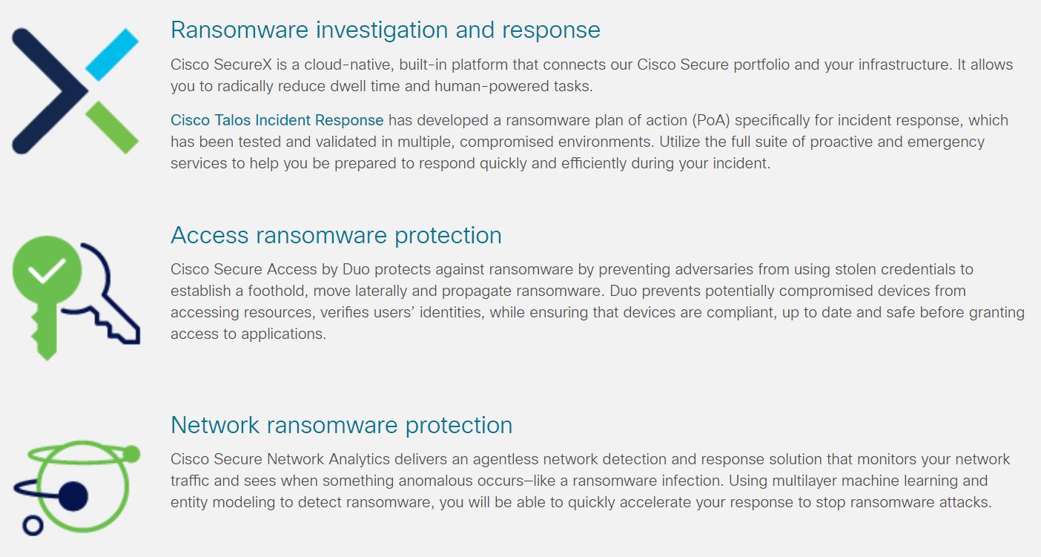Image resolution: width=1041 pixels, height=557 pixels.
Task: Click the green key checkmark icon
Action: [x=47, y=298]
